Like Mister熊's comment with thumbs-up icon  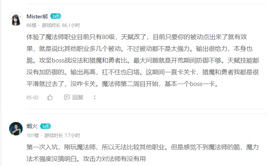[50, 97]
